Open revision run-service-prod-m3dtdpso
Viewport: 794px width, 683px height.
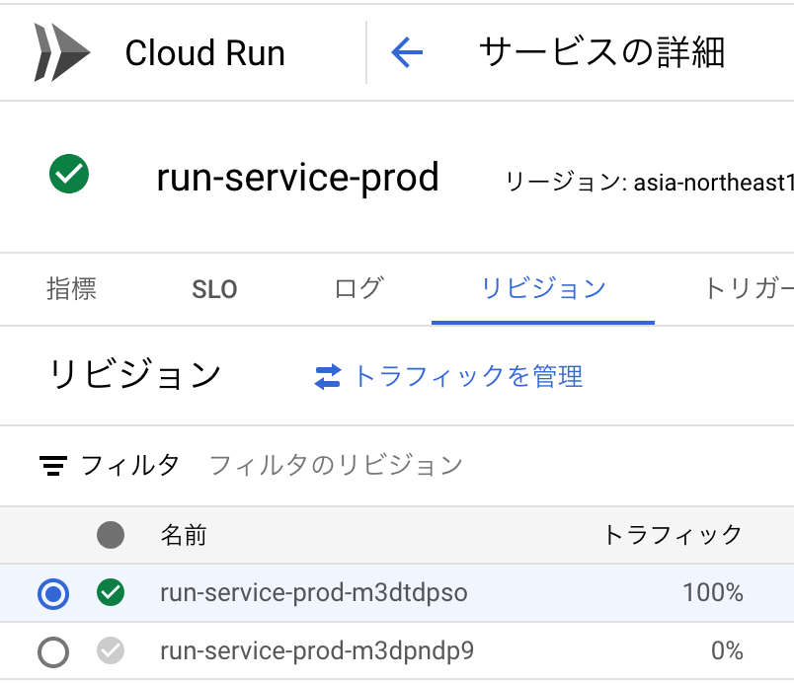point(314,592)
